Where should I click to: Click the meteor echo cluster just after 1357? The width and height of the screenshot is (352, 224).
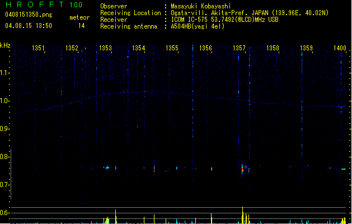click(245, 169)
